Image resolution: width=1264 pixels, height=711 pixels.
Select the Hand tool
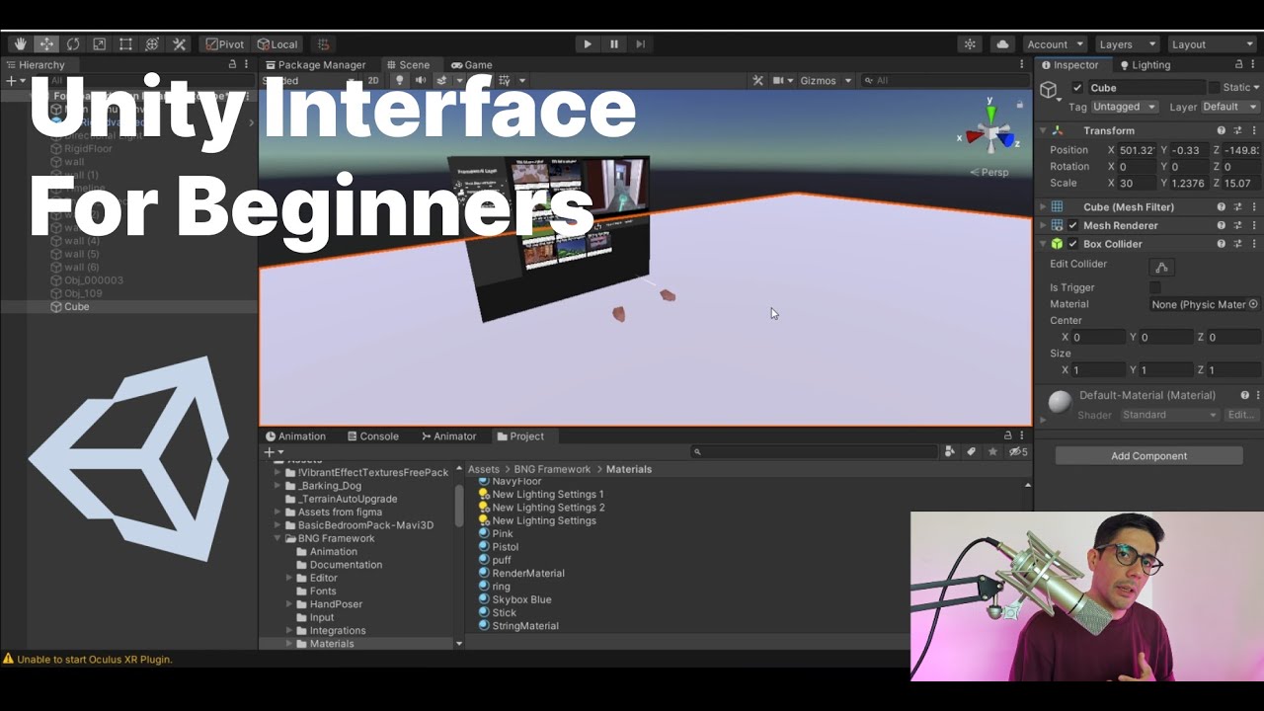[20, 44]
